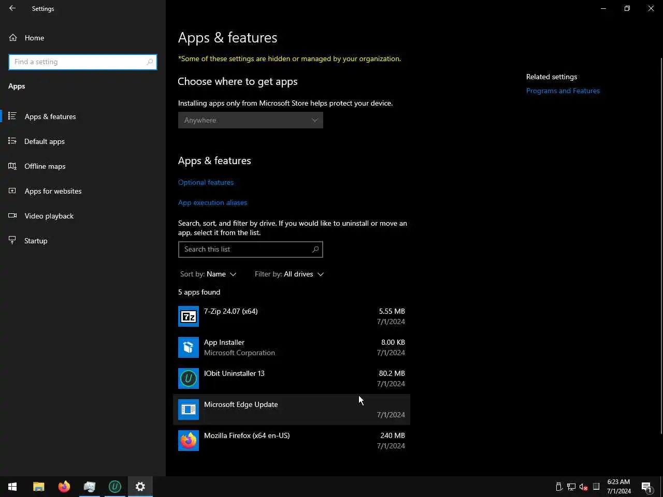Open Filter by All drives dropdown
Screen dimensions: 663x497
pos(289,274)
